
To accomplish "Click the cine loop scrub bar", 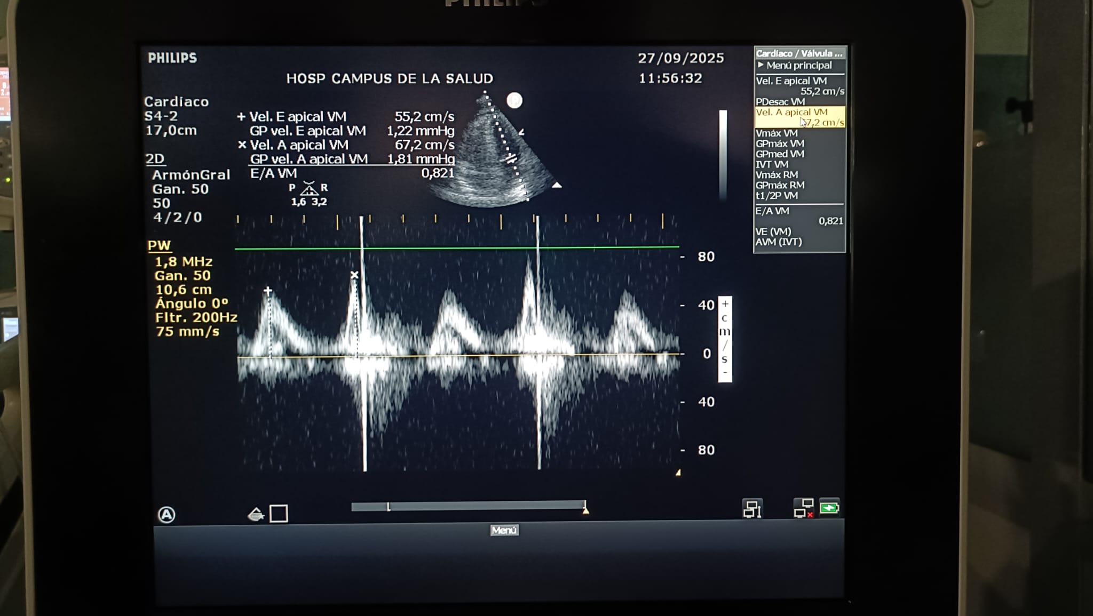I will click(x=468, y=506).
